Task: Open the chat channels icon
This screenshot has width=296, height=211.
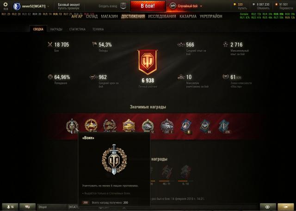Action: pos(27,207)
